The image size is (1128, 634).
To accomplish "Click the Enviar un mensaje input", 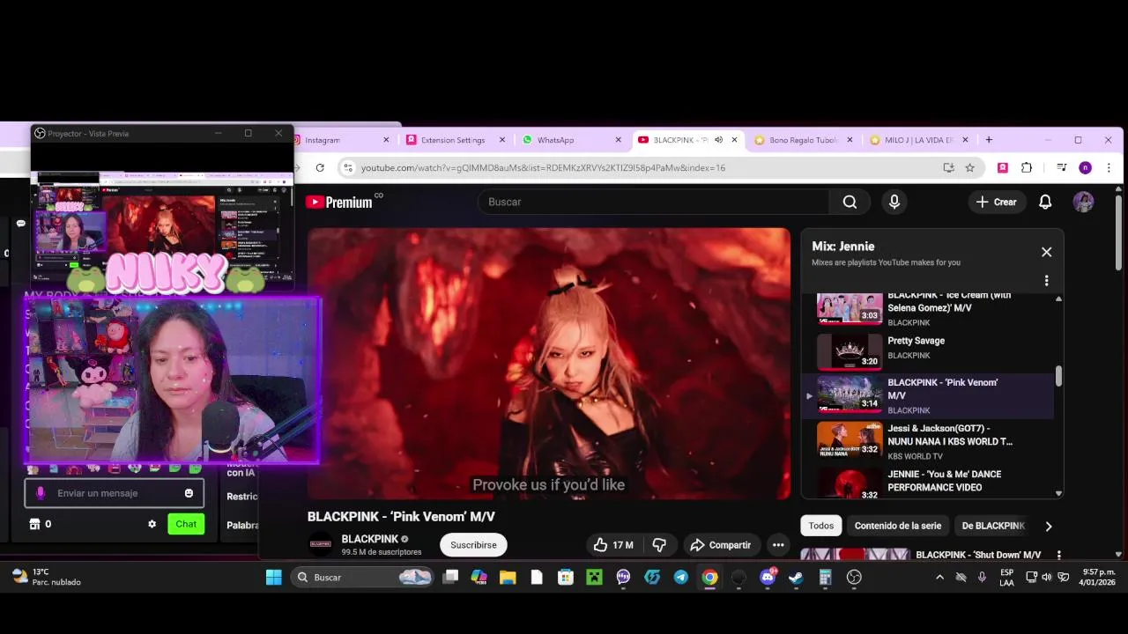I will coord(115,493).
